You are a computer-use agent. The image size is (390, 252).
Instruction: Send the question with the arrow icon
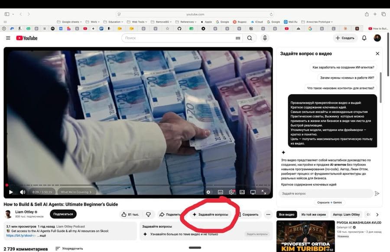pos(377,193)
